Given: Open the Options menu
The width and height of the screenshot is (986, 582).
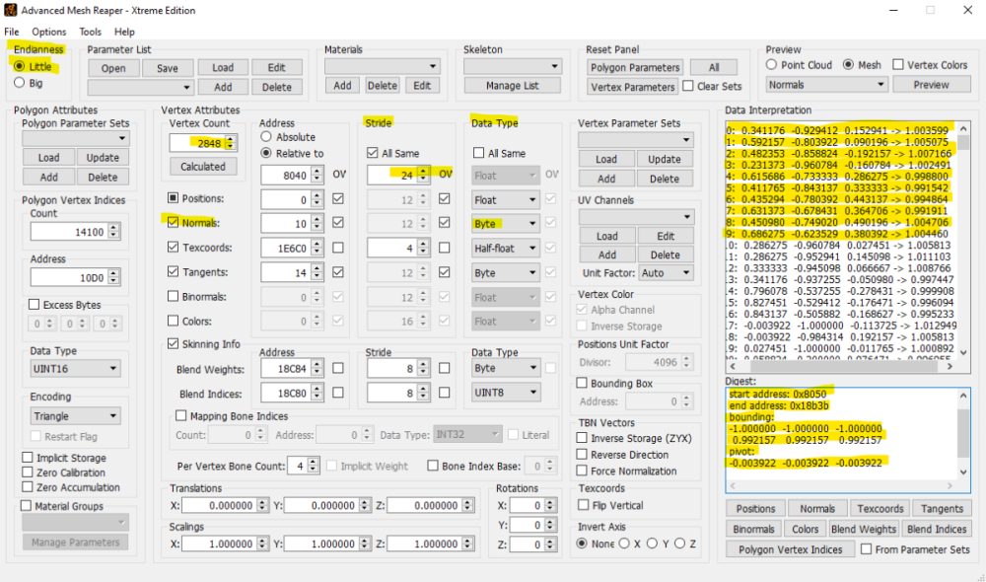Looking at the screenshot, I should point(48,32).
